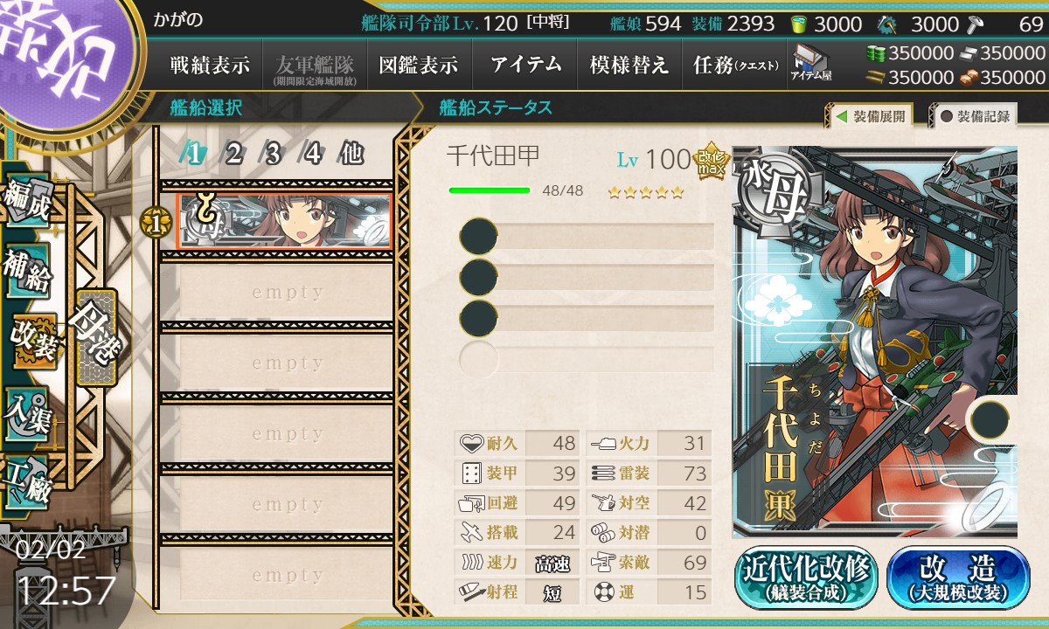Switch to fleet tab 2

click(233, 154)
